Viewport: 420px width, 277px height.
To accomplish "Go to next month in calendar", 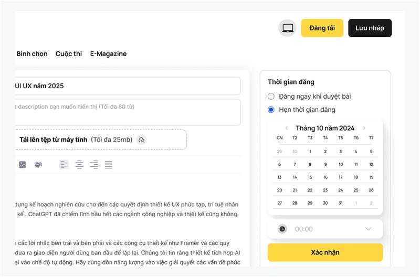I will click(364, 128).
